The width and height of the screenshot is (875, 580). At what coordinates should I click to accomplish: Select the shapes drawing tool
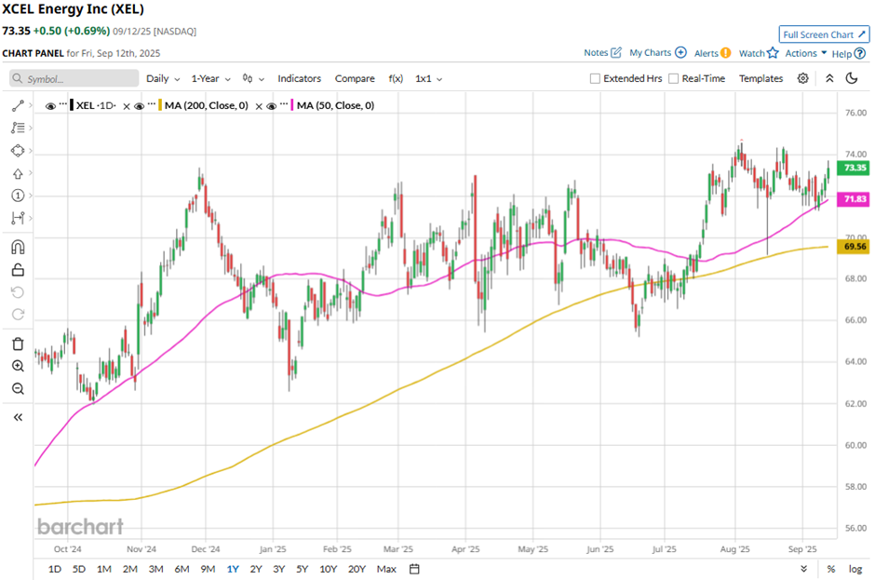(x=18, y=151)
